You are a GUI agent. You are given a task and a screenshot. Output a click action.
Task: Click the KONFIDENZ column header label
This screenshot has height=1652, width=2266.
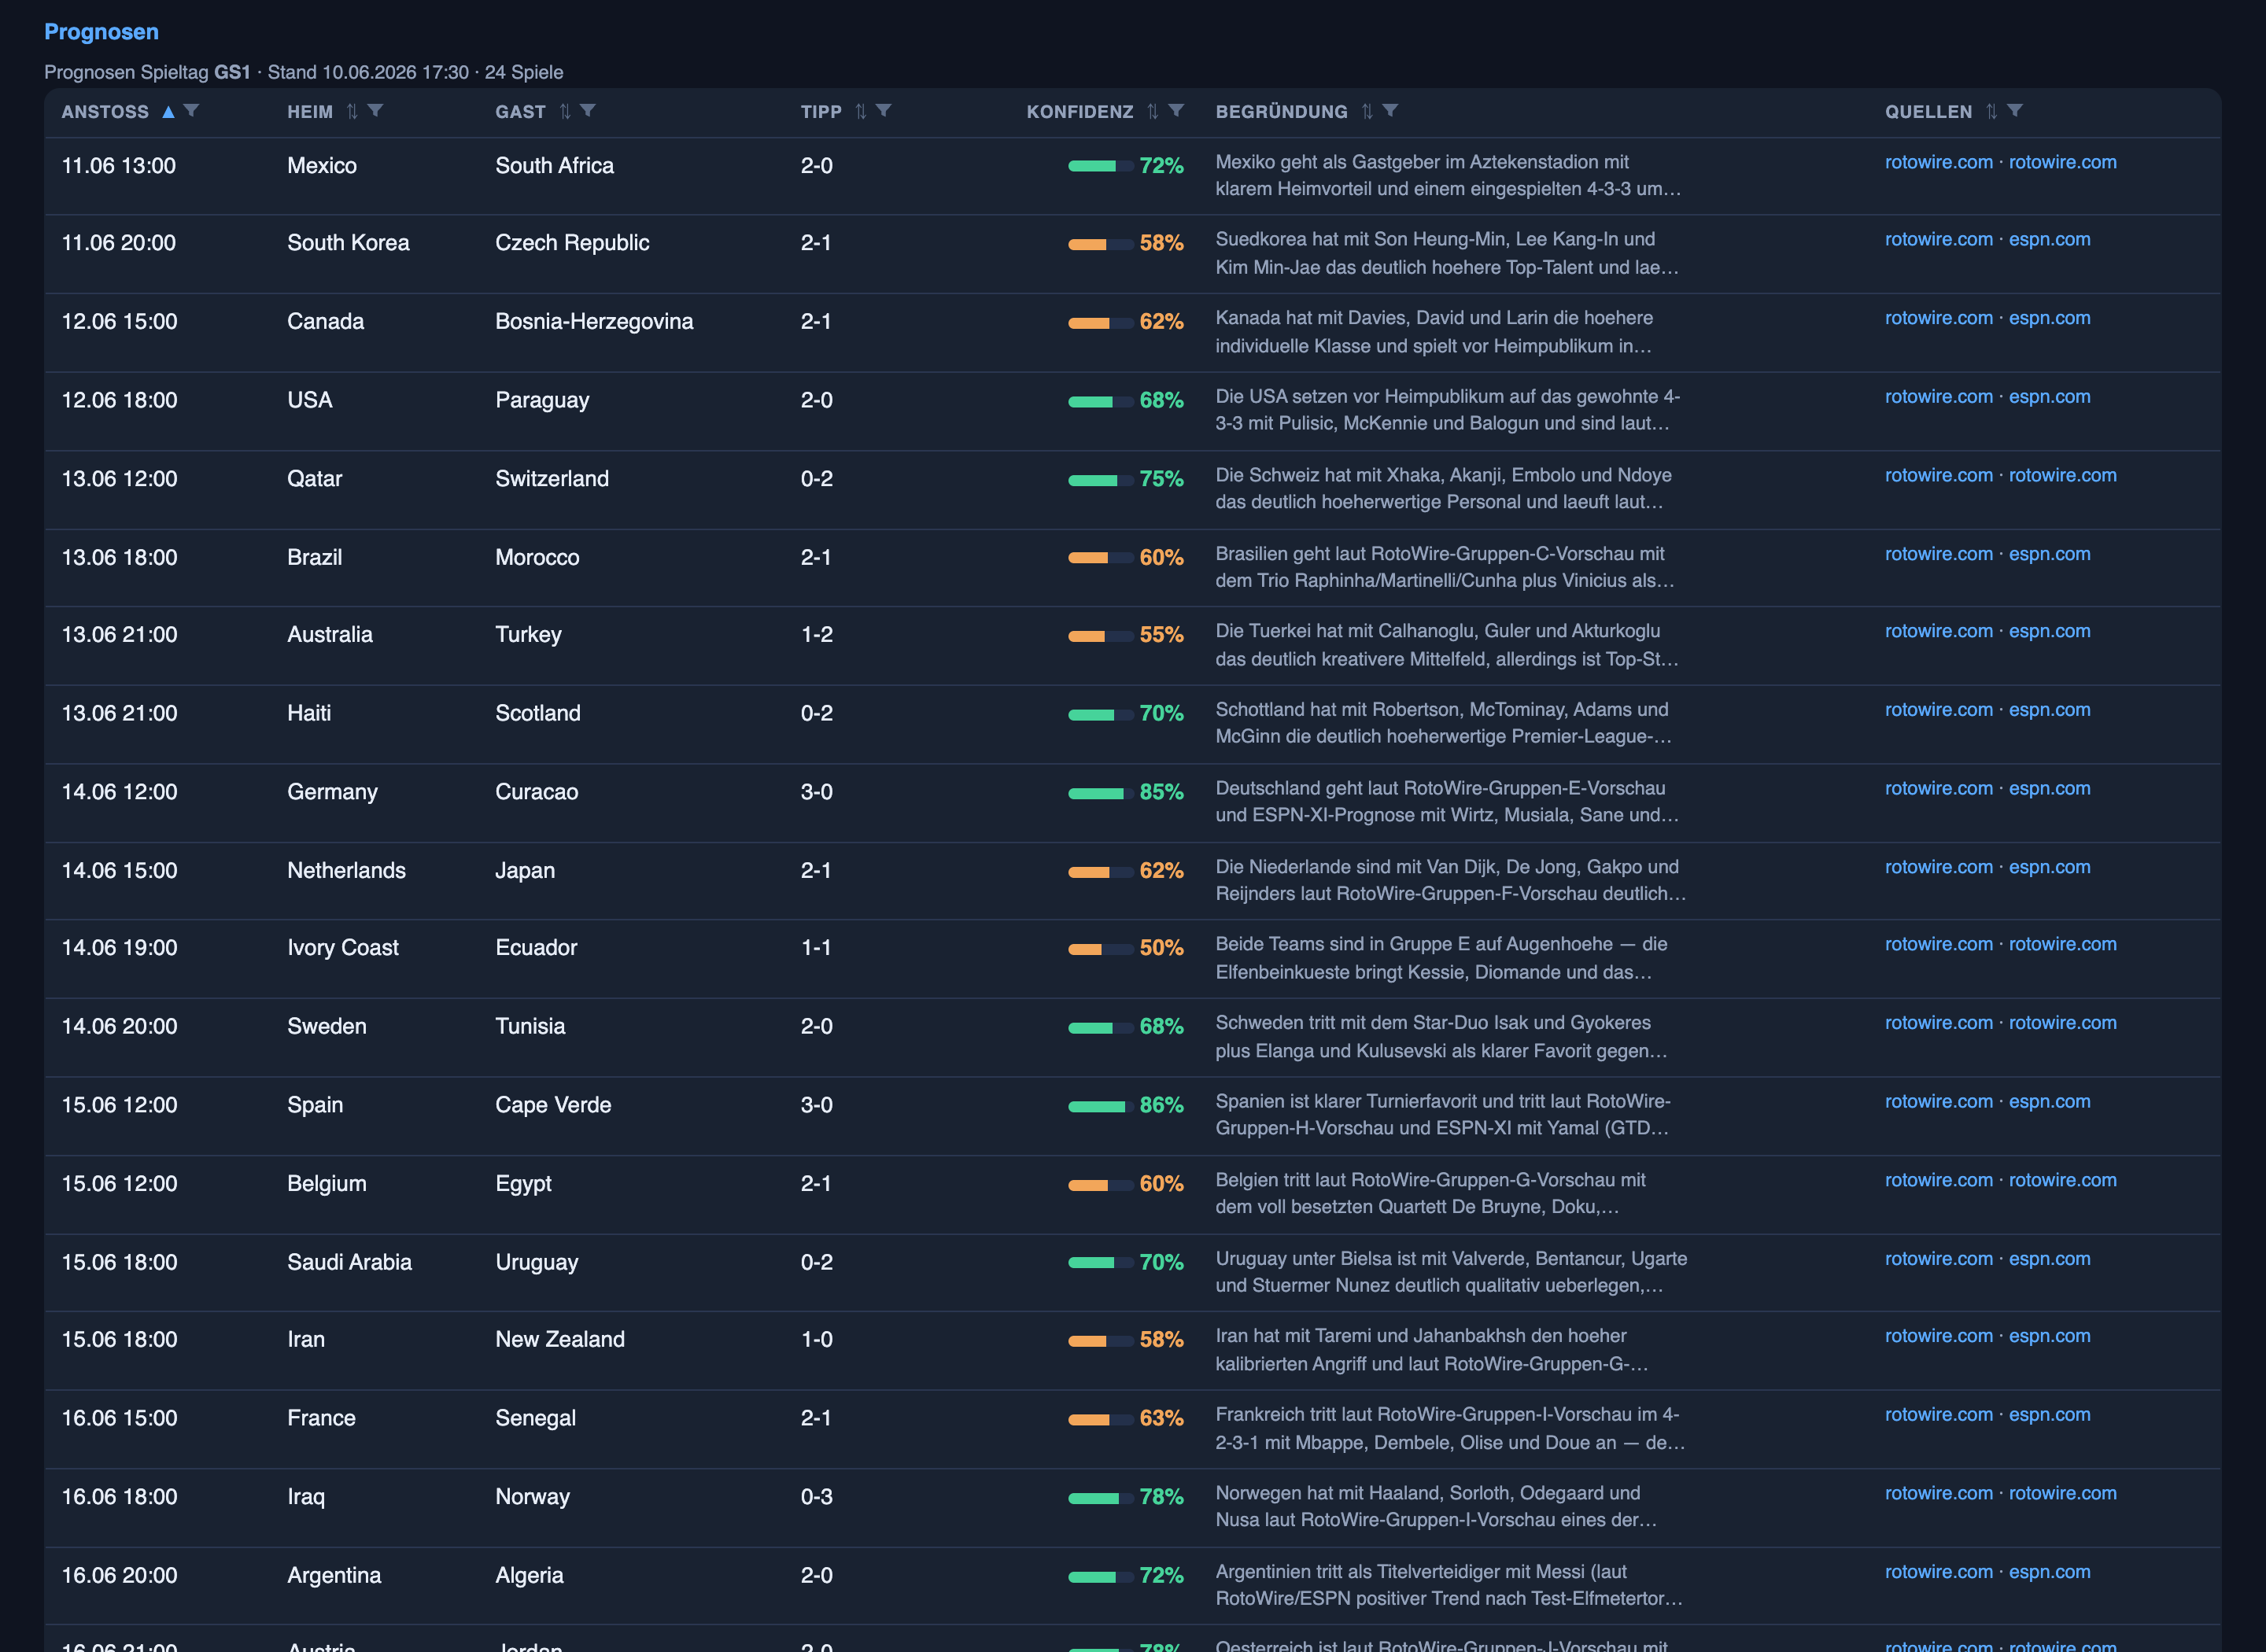point(1080,112)
